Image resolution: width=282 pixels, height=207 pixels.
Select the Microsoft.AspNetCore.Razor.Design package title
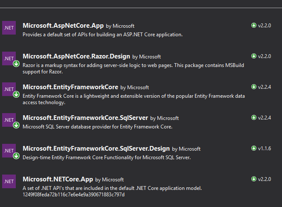76,56
